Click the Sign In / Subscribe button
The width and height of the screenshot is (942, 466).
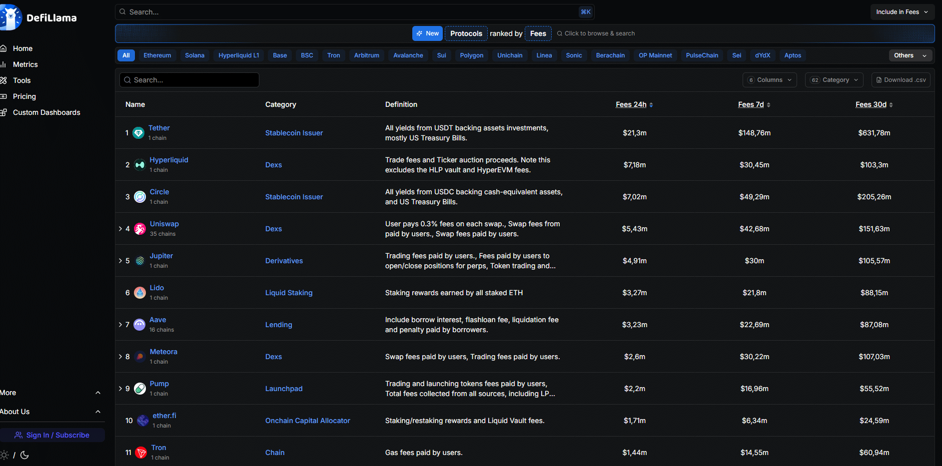coord(52,435)
